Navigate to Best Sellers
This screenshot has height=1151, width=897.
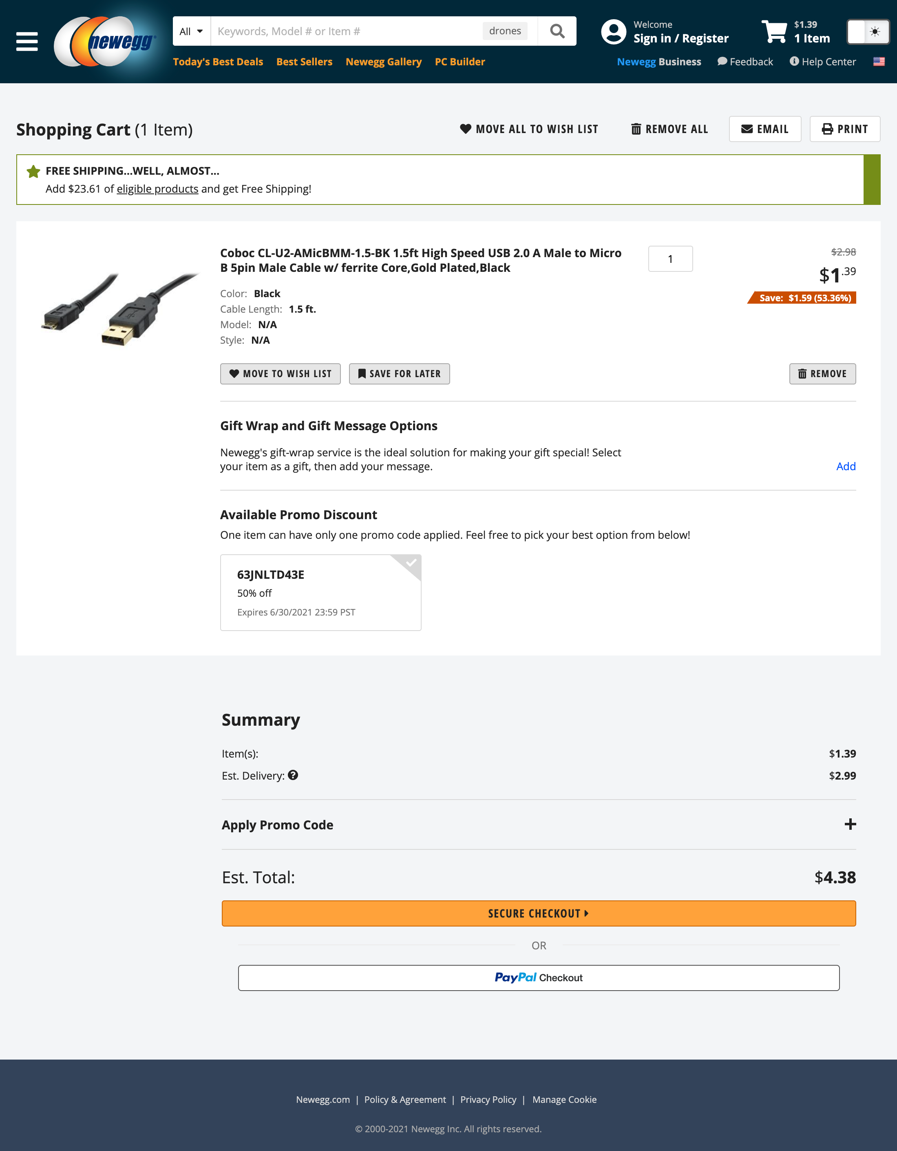tap(304, 62)
